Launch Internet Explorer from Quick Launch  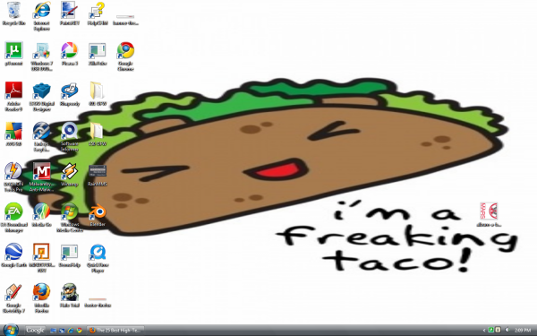[71, 331]
